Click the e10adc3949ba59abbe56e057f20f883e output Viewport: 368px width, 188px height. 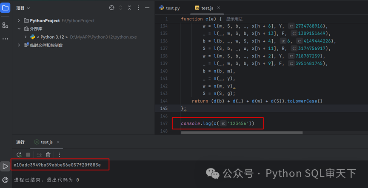click(57, 165)
